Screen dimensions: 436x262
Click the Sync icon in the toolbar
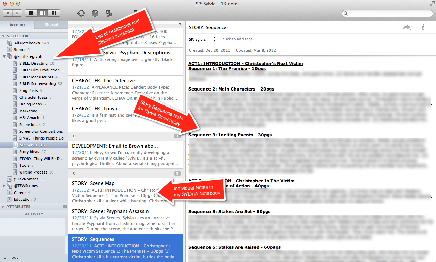(81, 13)
